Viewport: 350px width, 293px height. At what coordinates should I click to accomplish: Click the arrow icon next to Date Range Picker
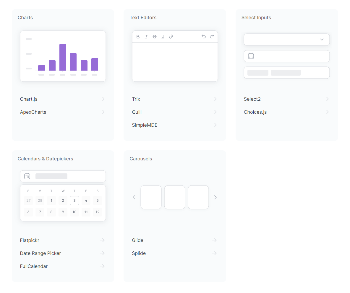(102, 253)
